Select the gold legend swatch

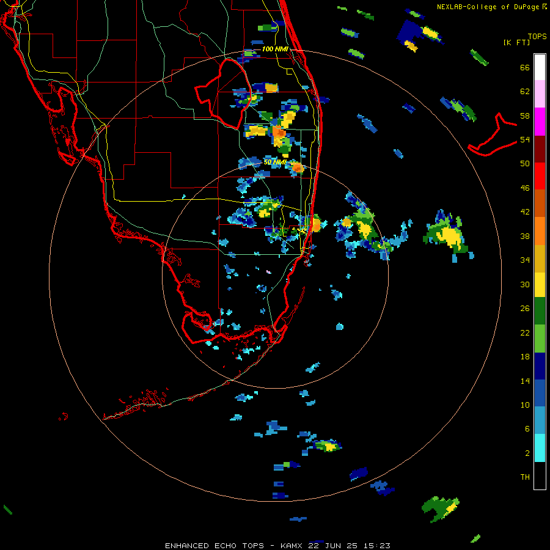[x=540, y=258]
